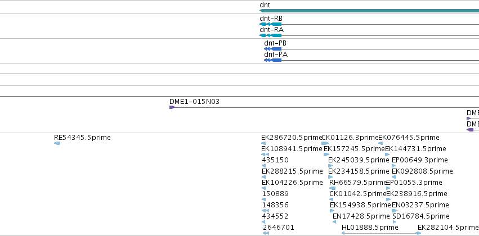This screenshot has width=479, height=236.
Task: Select the EK282104.5prime EST label
Action: tap(448, 228)
